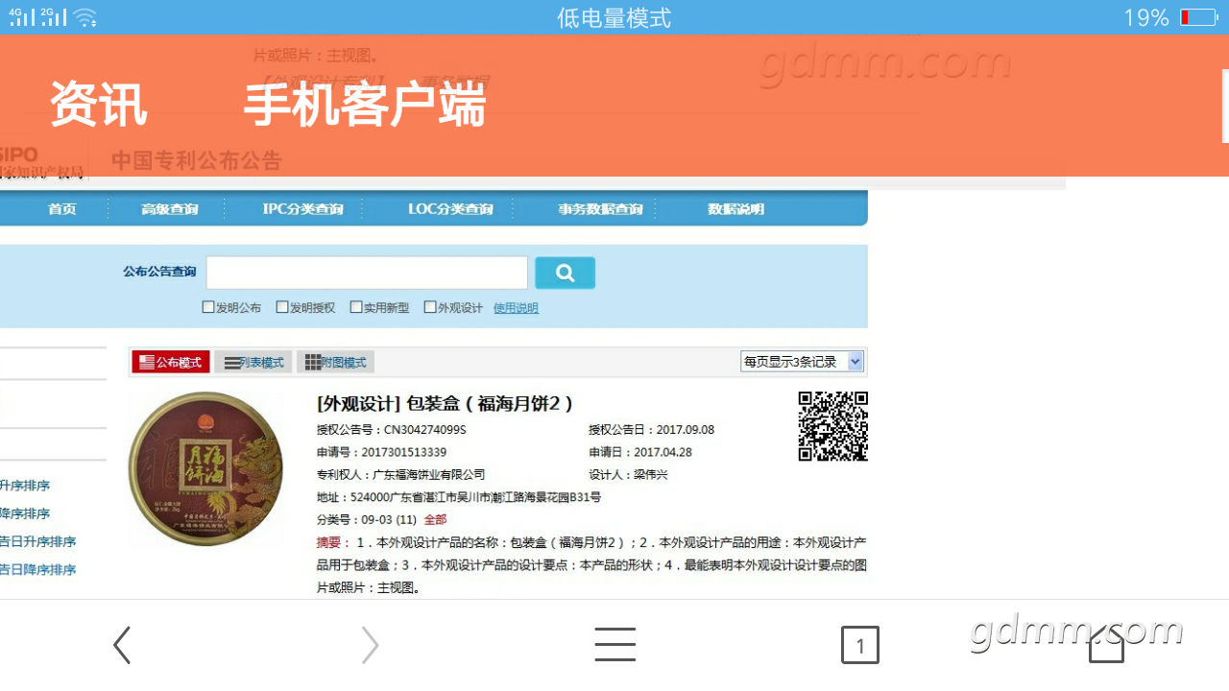The image size is (1229, 691).
Task: Click the 使用说明 link
Action: 516,308
